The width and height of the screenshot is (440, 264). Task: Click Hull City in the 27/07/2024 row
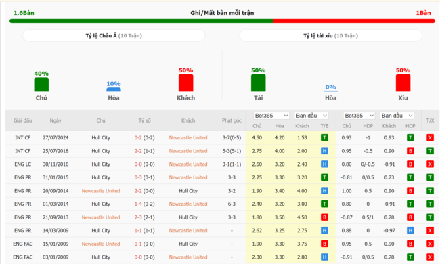click(x=101, y=137)
